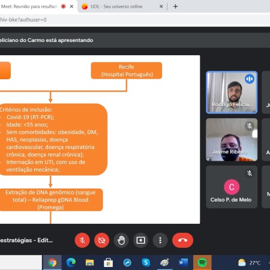Screen dimensions: 270x270
Task: Open Spotify from the taskbar
Action: tap(202, 263)
